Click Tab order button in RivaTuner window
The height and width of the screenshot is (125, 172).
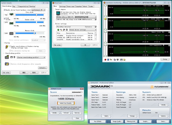point(57,45)
